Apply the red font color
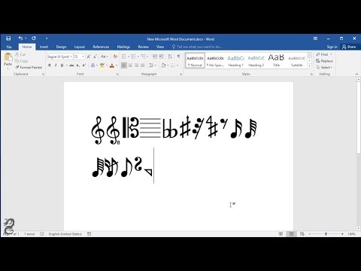The width and height of the screenshot is (361, 271). pos(112,65)
